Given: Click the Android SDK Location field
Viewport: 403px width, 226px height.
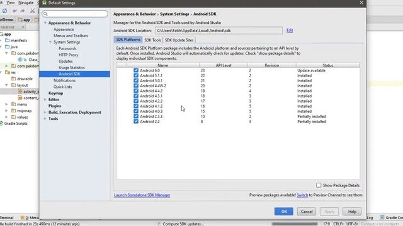Looking at the screenshot, I should click(219, 31).
